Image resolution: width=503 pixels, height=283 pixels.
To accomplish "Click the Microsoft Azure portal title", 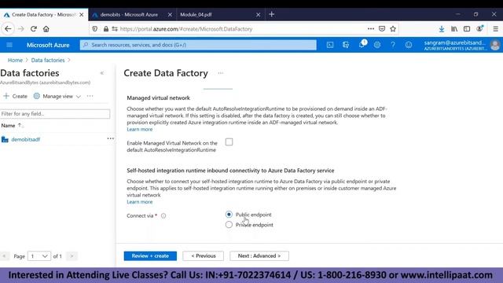I will 48,45.
